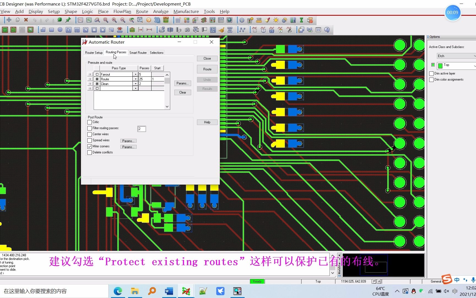Open online help via question mark icon
The height and width of the screenshot is (298, 476).
click(x=327, y=30)
